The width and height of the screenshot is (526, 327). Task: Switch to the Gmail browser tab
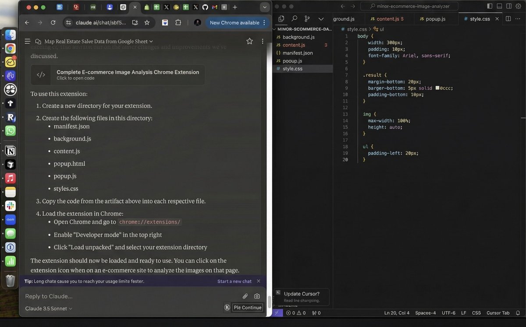point(214,7)
